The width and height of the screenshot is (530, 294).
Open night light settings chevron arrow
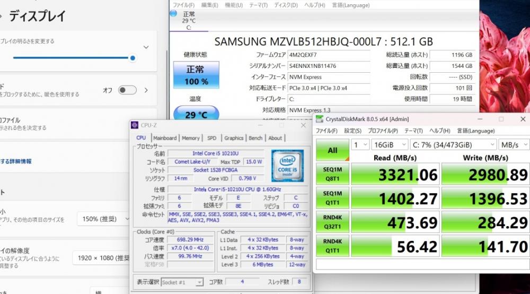(146, 90)
